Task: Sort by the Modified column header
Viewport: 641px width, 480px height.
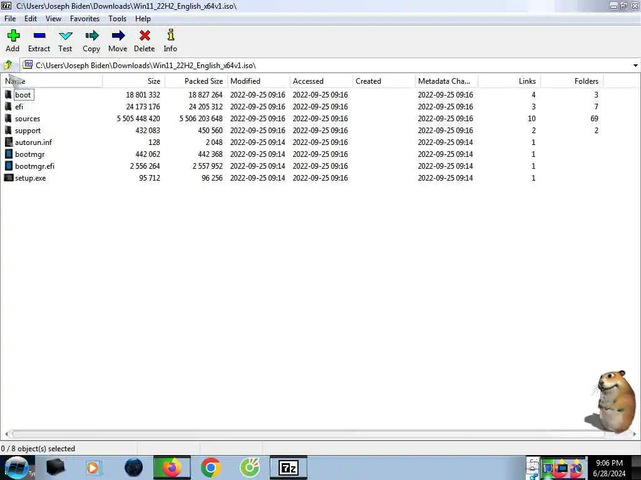Action: pos(259,81)
